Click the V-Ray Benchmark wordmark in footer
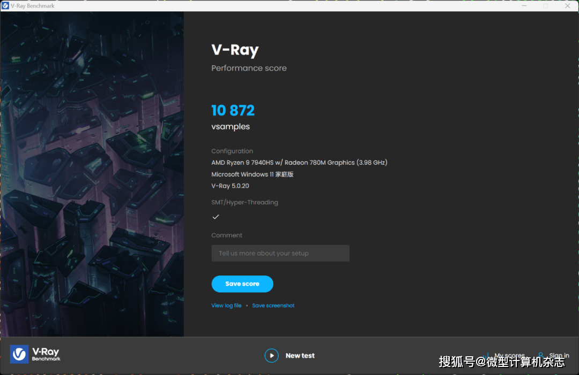Screen dimensions: 579x375 46,354
